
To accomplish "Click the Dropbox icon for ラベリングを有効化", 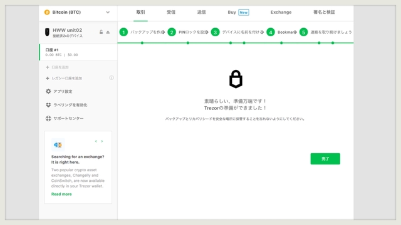I will click(48, 105).
